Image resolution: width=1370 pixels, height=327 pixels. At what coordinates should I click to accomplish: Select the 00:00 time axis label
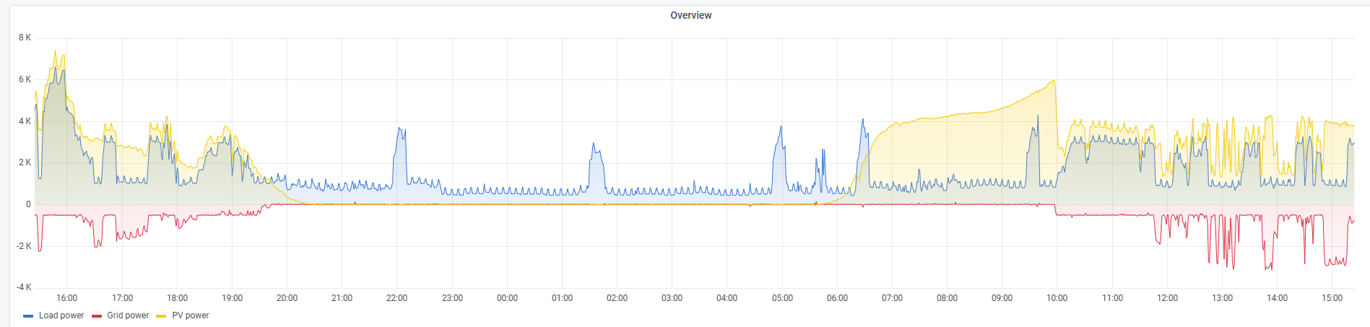click(x=507, y=298)
